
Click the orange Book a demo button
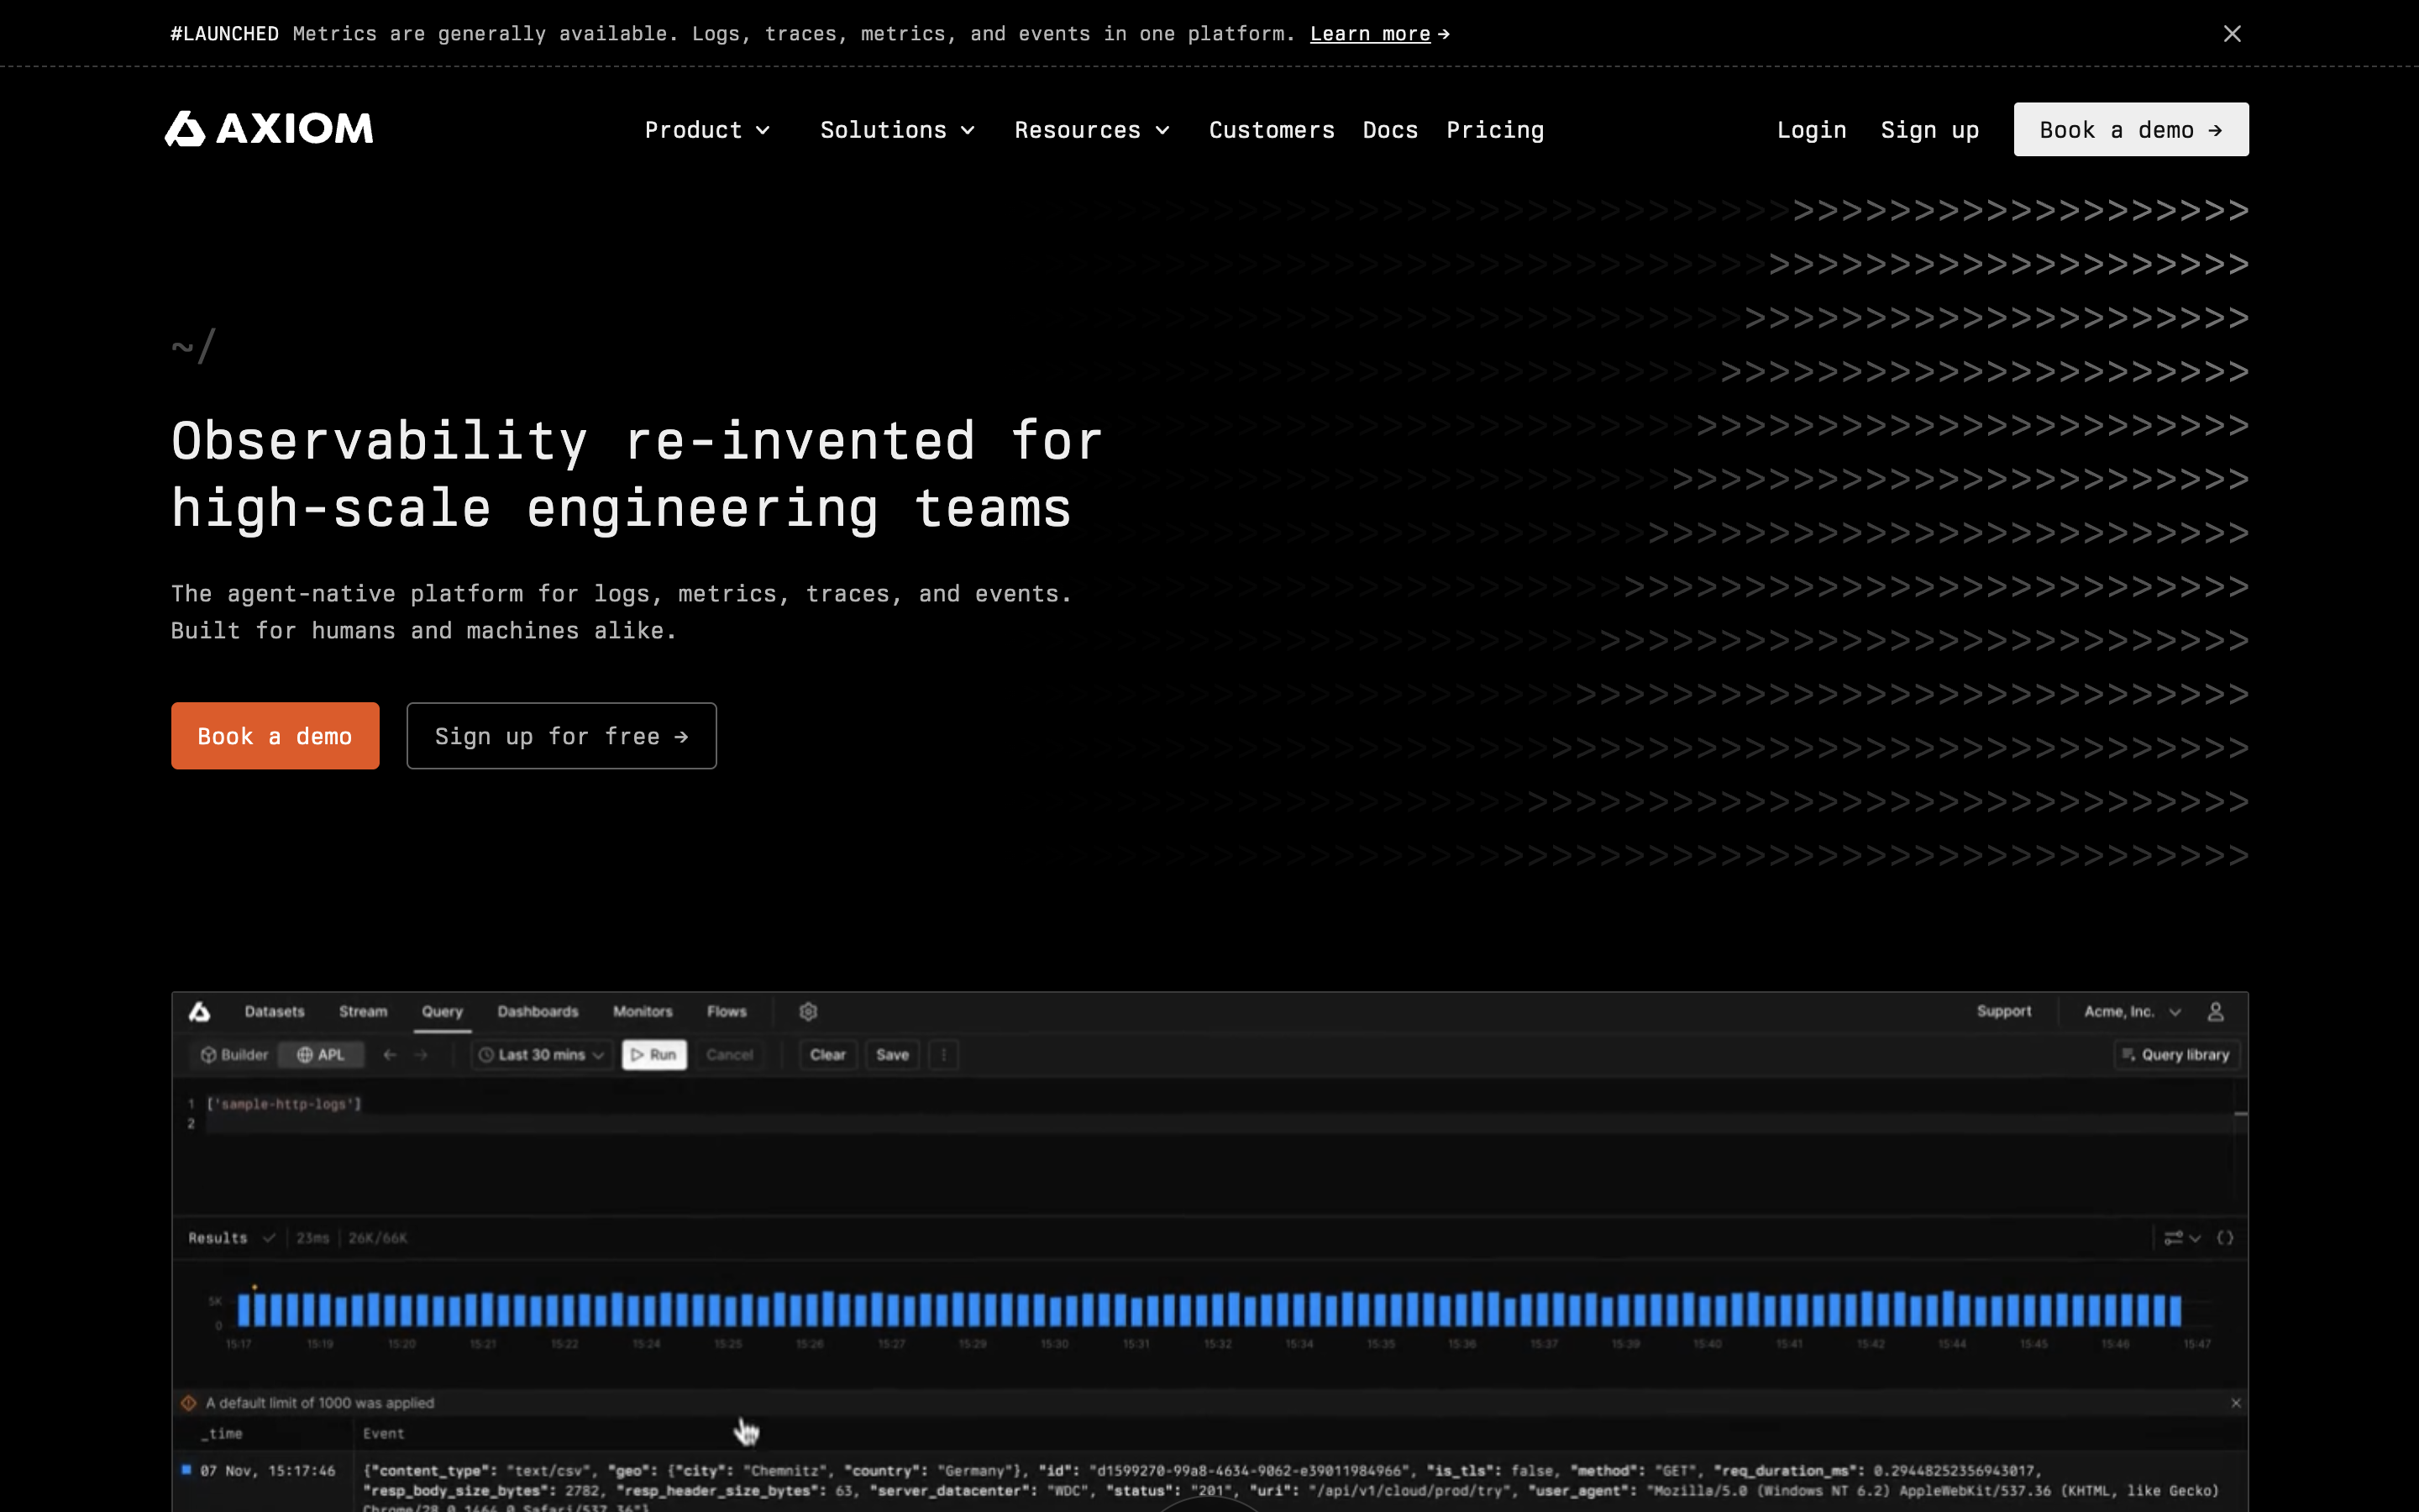[275, 736]
